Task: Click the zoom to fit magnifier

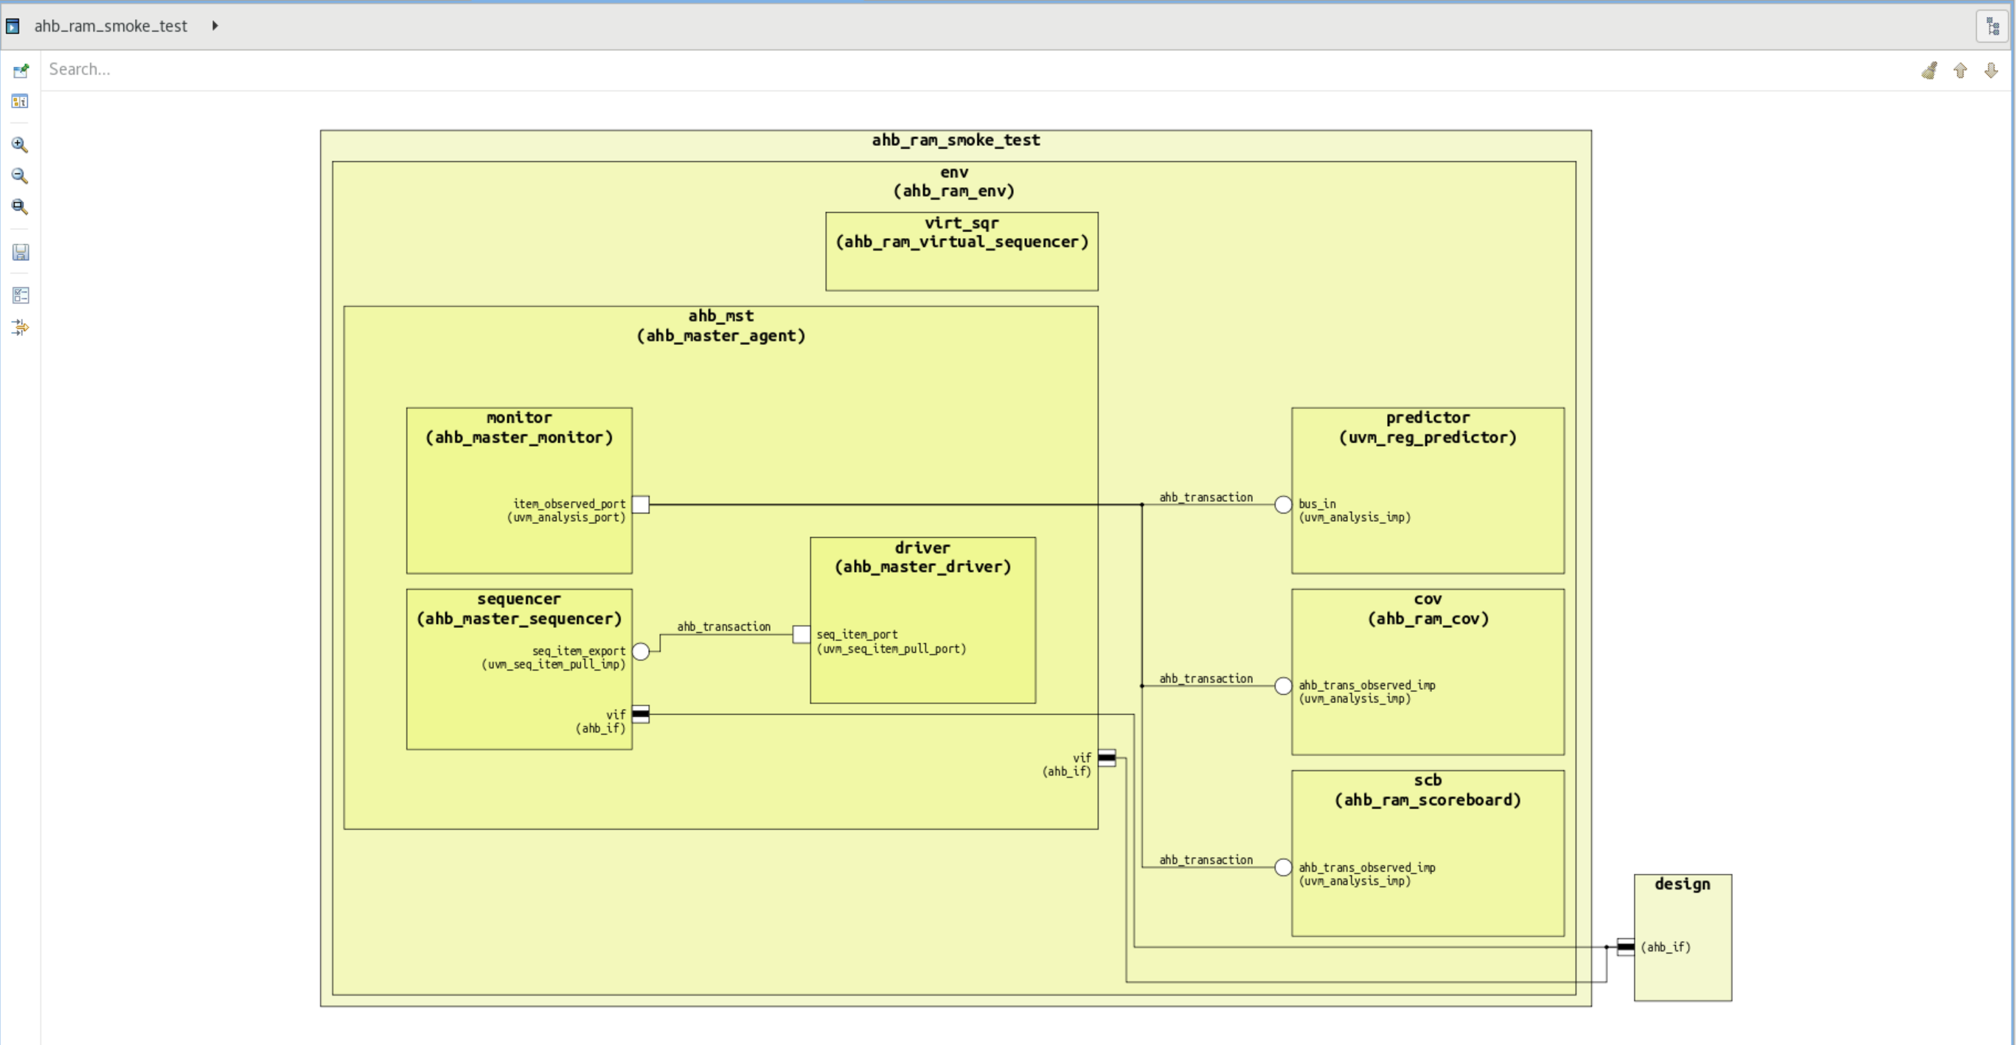Action: pos(21,206)
